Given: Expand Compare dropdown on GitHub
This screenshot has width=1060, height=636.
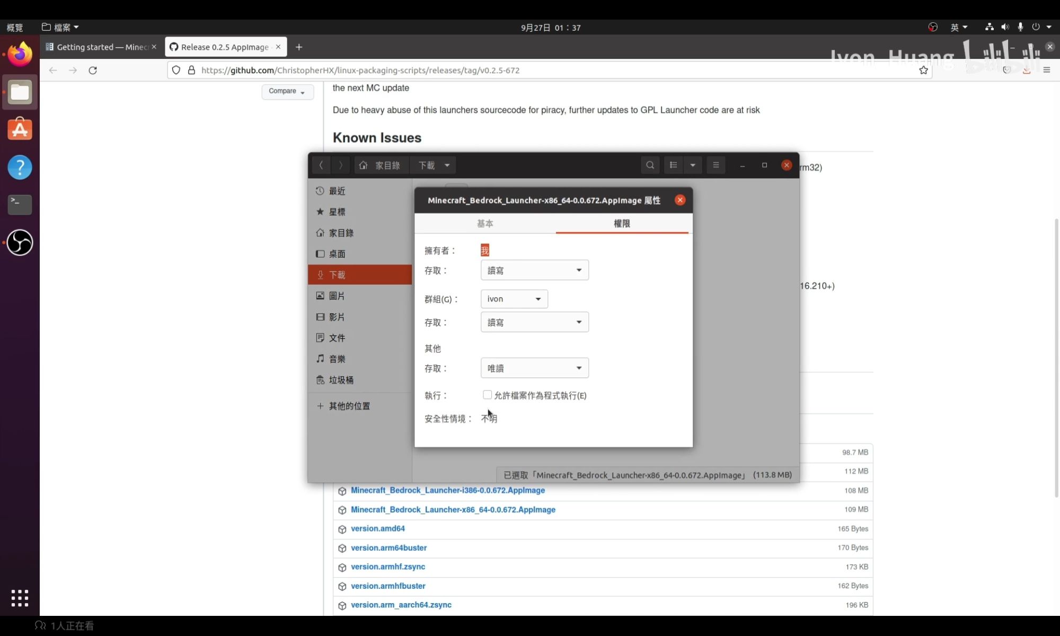Looking at the screenshot, I should click(287, 91).
